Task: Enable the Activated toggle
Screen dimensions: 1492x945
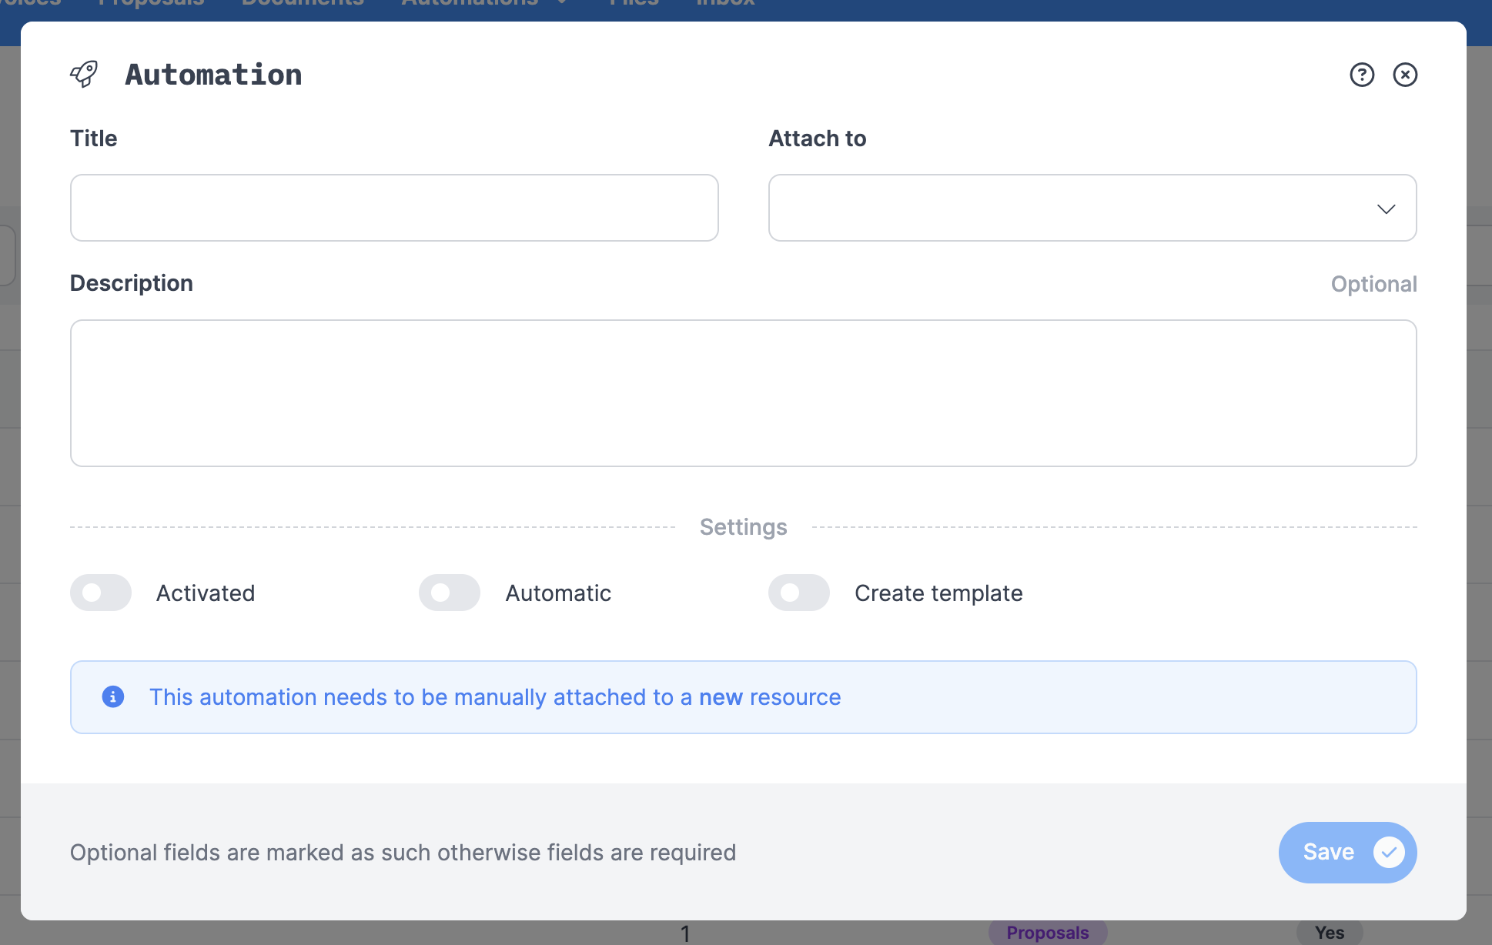Action: 101,593
